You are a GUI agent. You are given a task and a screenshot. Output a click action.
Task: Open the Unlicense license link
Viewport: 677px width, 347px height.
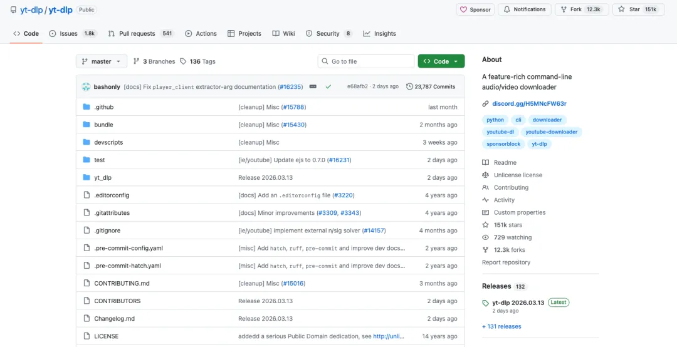click(x=518, y=175)
